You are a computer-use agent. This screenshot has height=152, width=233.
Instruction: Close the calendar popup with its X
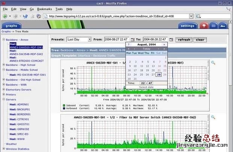pos(164,44)
